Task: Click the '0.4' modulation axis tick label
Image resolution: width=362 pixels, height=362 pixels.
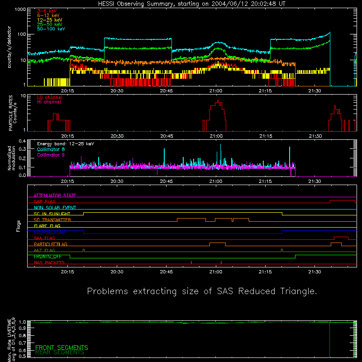Action: 22,141
